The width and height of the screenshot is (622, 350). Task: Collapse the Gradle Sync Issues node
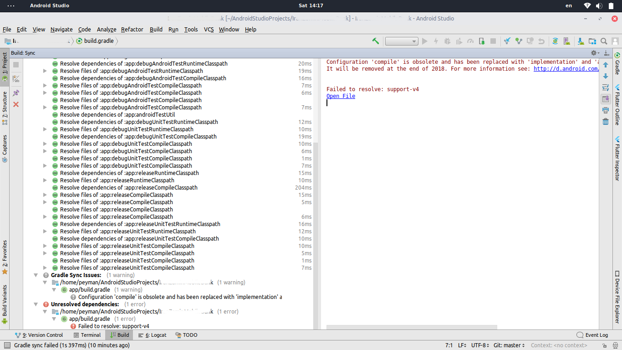click(36, 275)
